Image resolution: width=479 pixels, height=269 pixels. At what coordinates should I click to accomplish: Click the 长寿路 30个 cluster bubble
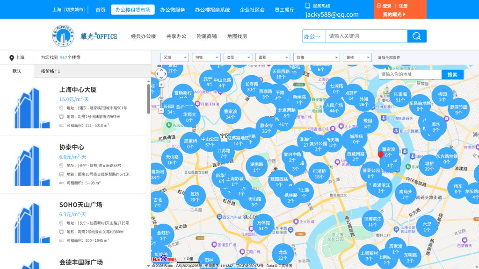(x=251, y=86)
